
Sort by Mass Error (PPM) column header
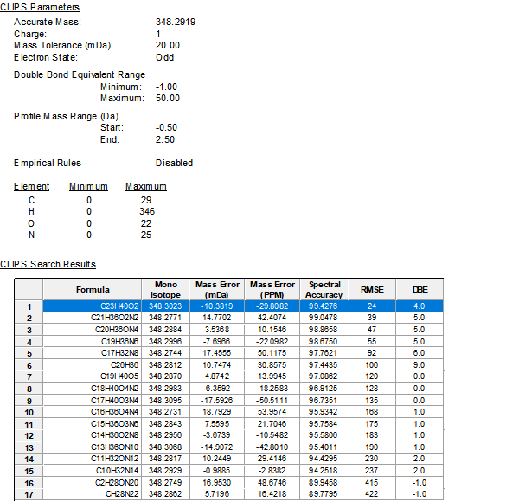[x=272, y=290]
